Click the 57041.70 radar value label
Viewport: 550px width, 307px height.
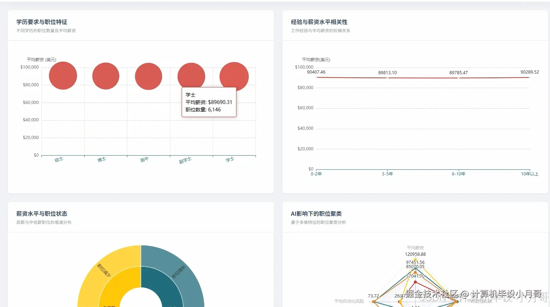click(415, 276)
